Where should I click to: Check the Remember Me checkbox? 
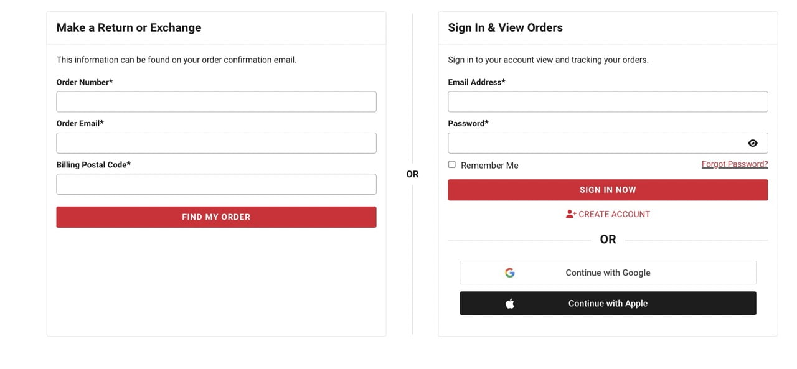coord(452,165)
